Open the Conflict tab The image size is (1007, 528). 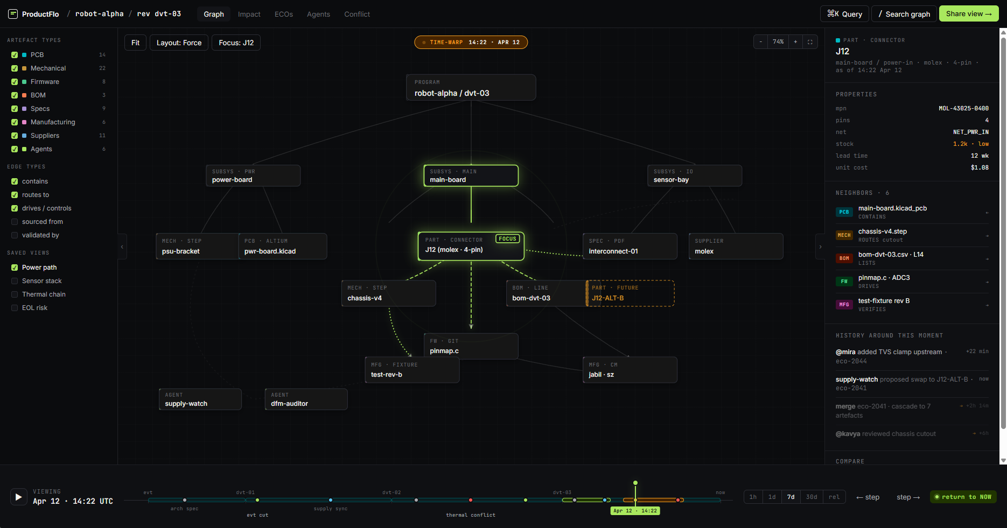click(x=356, y=14)
